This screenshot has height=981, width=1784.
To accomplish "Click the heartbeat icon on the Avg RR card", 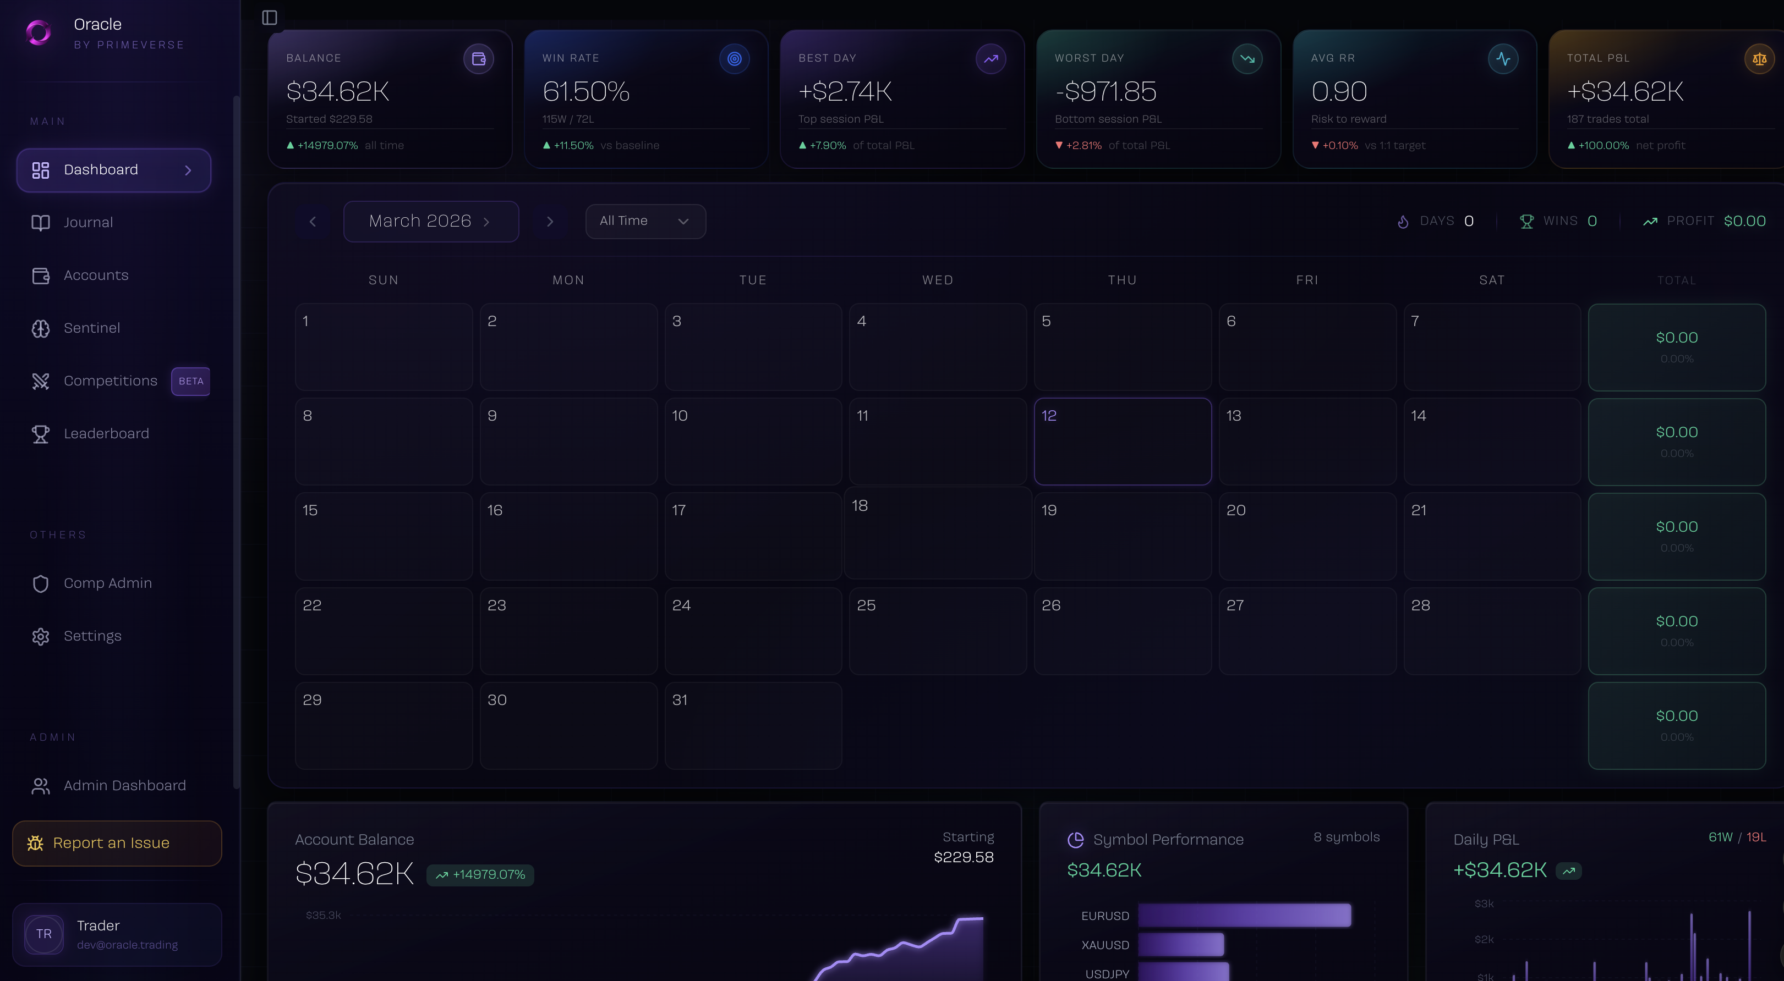I will click(1503, 59).
